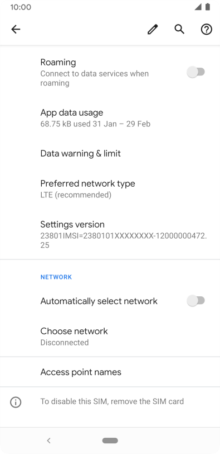Open Data warning & limit settings

110,153
